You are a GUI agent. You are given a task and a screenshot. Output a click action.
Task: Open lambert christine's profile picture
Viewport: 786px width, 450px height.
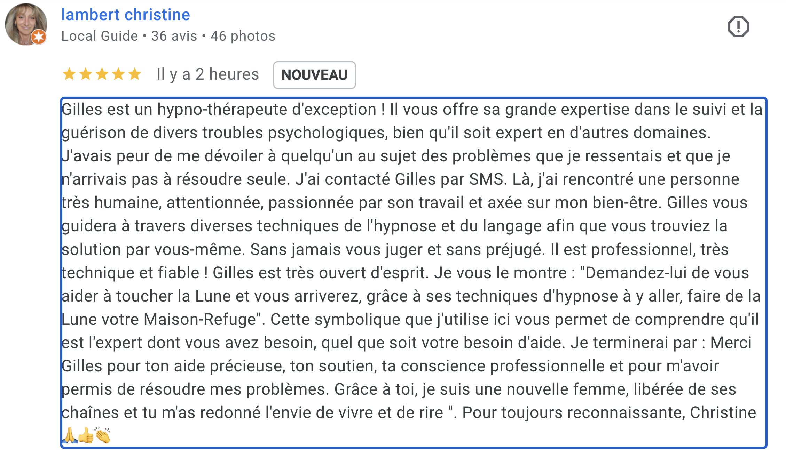pos(25,24)
